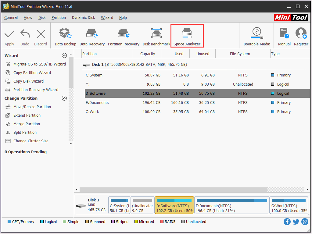The height and width of the screenshot is (234, 312).
Task: Click the Change Cluster Size icon
Action: click(x=8, y=141)
